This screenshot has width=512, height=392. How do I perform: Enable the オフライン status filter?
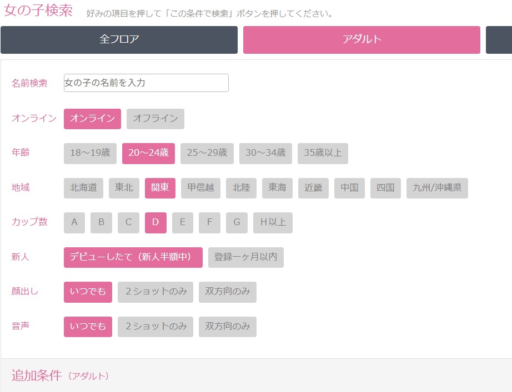[x=155, y=119]
